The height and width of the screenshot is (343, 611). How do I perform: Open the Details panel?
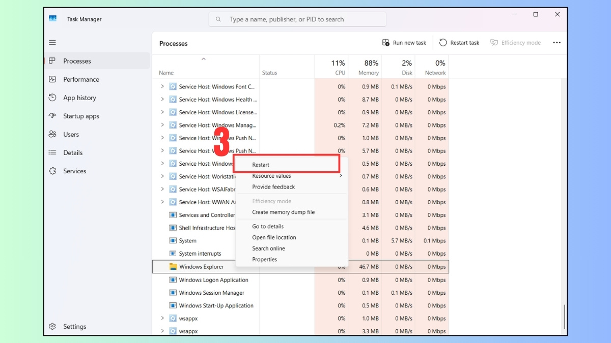[73, 152]
